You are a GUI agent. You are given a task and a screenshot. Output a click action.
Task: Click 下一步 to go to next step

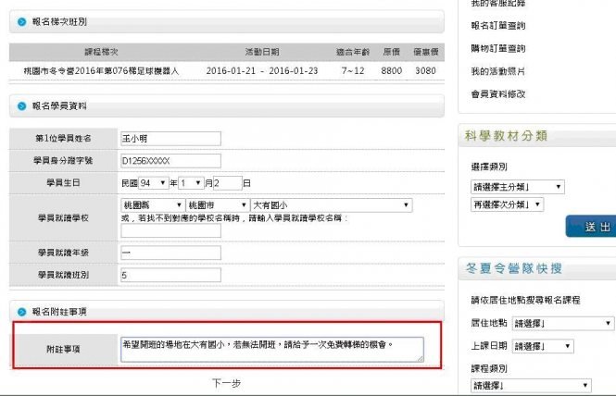point(226,382)
